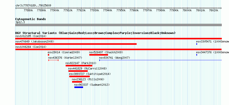Image resolution: width=229 pixels, height=105 pixels.
Task: Open the nsv236123 (Mills2006) label
Action: 88,79
